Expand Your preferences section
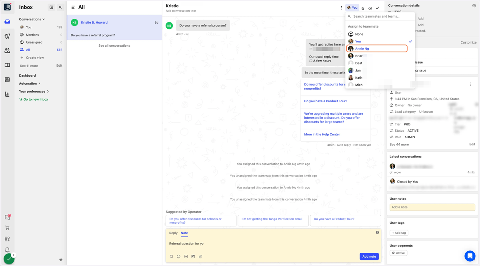Screen dimensions: 480x266 click(x=34, y=91)
